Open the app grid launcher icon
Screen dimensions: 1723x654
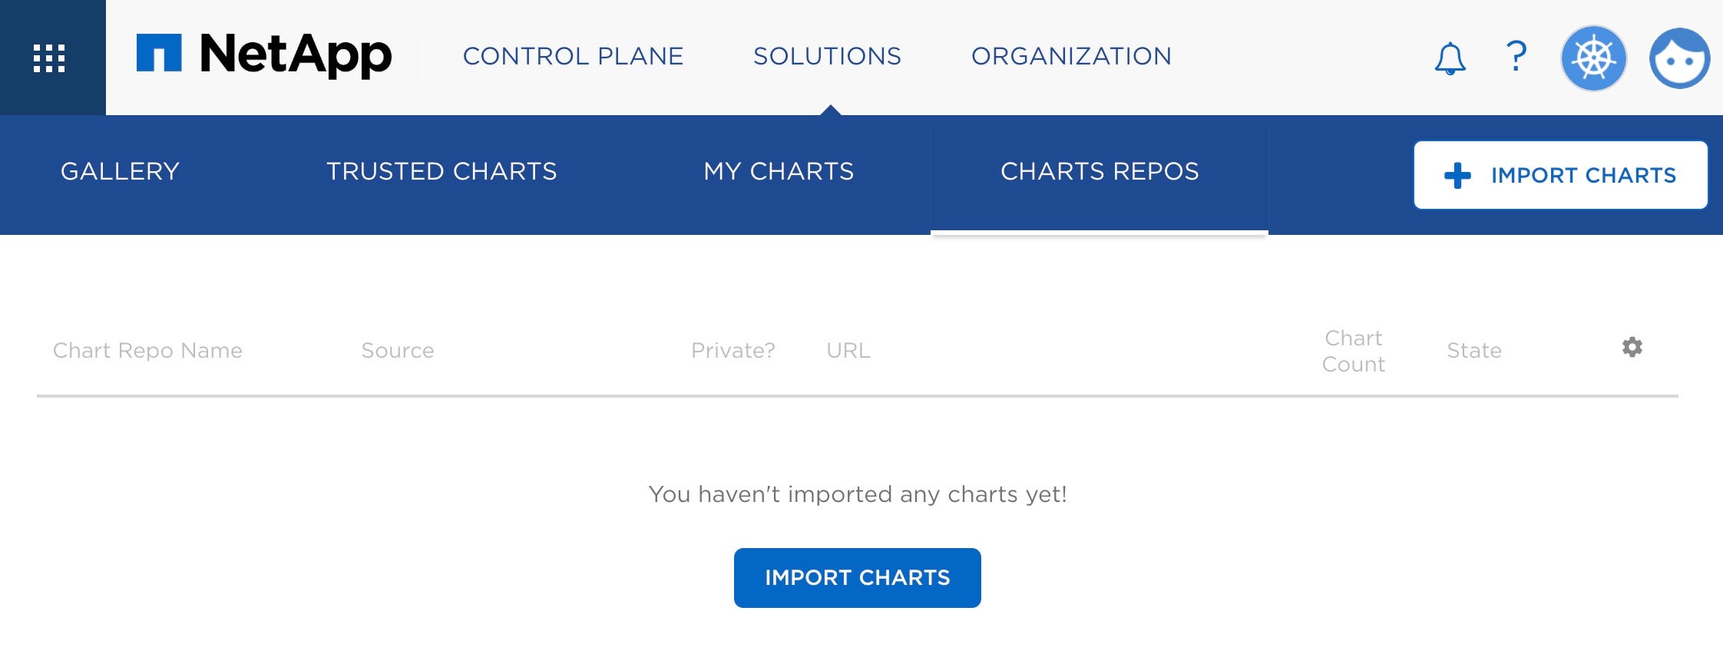[49, 58]
